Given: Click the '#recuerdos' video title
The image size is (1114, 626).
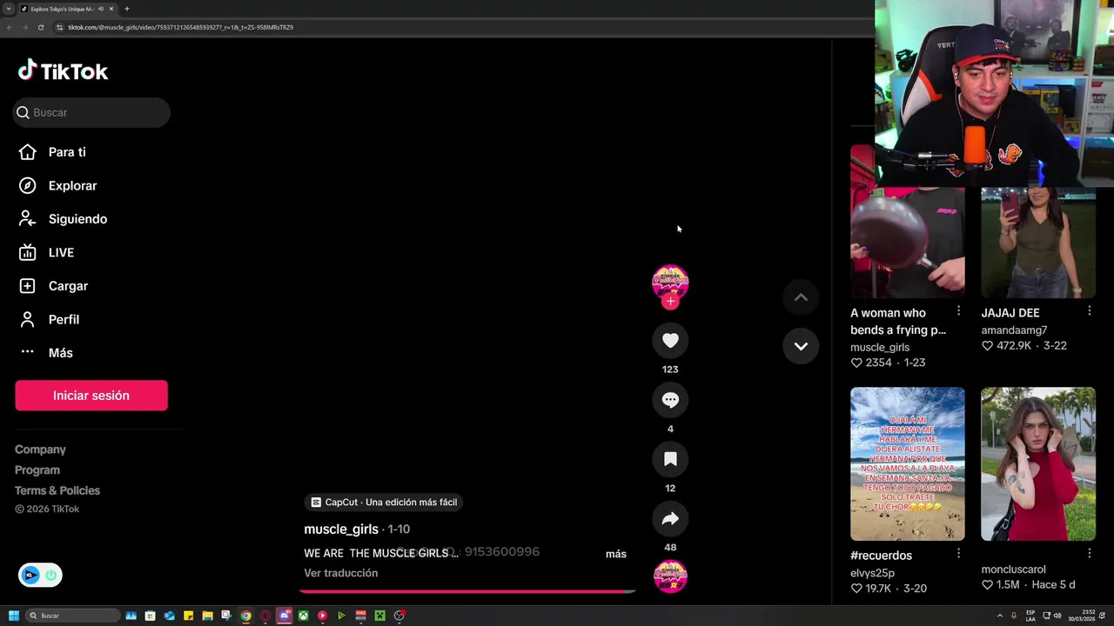Looking at the screenshot, I should 881,556.
